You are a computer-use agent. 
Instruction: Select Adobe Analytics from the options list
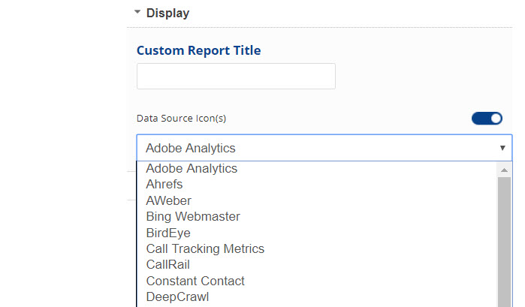(192, 169)
